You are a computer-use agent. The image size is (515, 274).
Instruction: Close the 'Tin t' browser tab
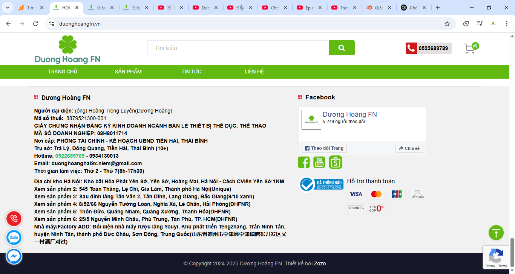42,8
